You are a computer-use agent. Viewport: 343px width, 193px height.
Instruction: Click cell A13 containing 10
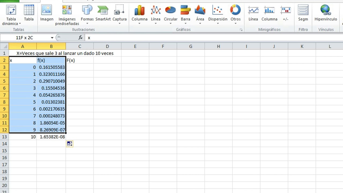coord(23,137)
